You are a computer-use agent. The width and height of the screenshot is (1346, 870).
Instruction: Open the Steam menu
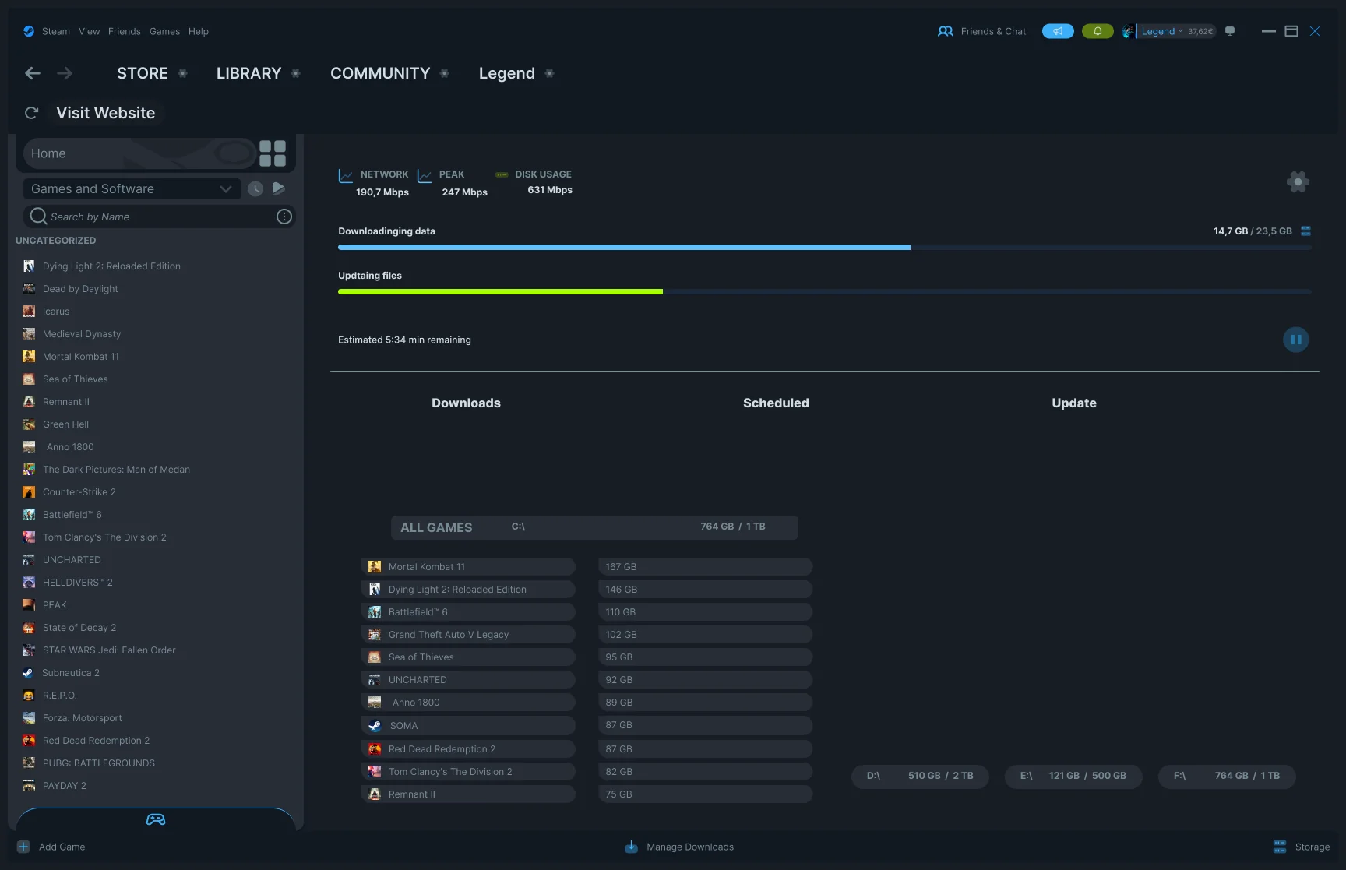tap(56, 31)
